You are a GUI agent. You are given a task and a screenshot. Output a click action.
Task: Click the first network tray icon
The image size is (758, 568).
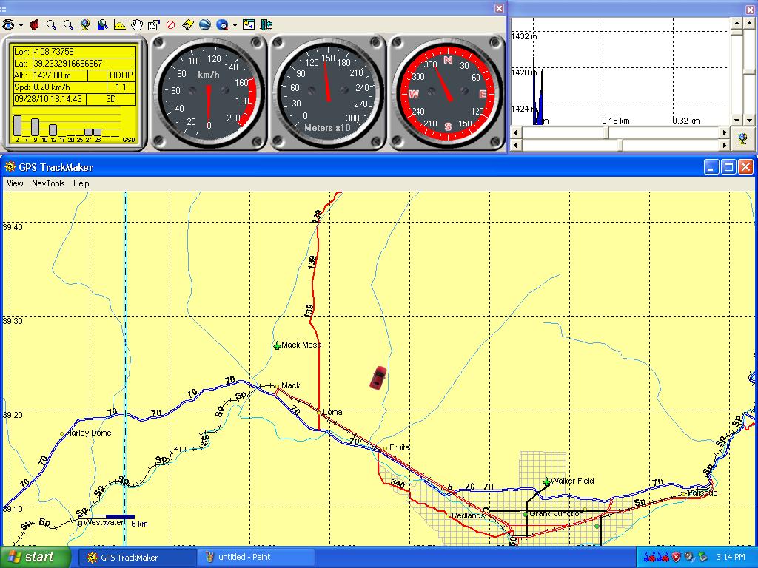[650, 558]
